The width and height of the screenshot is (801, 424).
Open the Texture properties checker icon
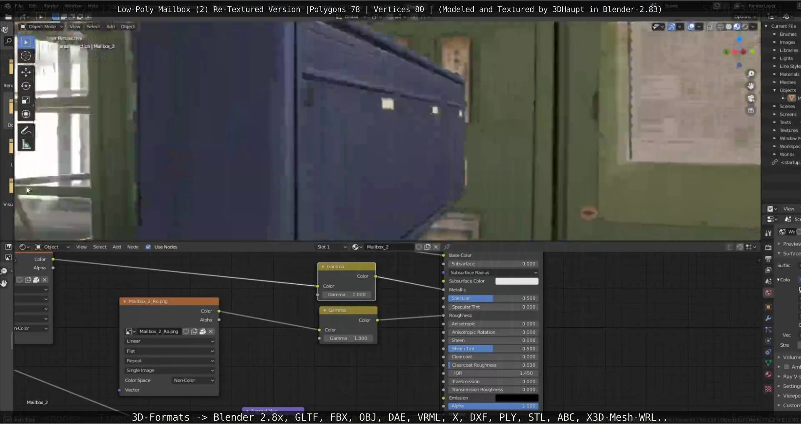tap(769, 389)
